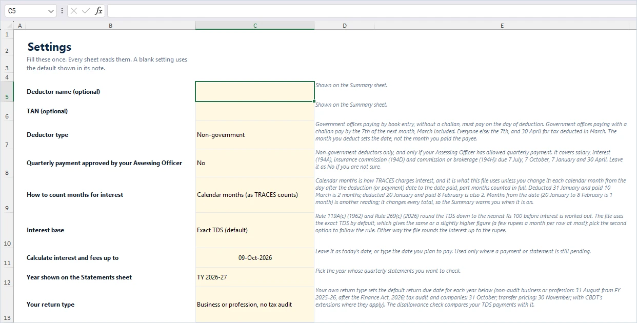Select column B header

[x=110, y=26]
